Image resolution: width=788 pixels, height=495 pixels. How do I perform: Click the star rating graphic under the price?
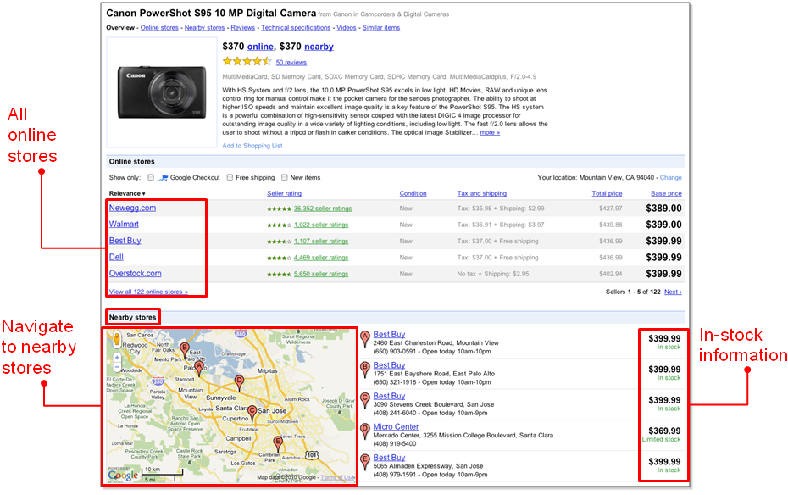(x=247, y=61)
